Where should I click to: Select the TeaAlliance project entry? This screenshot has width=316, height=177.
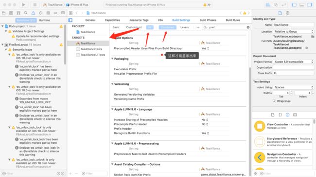click(x=88, y=32)
